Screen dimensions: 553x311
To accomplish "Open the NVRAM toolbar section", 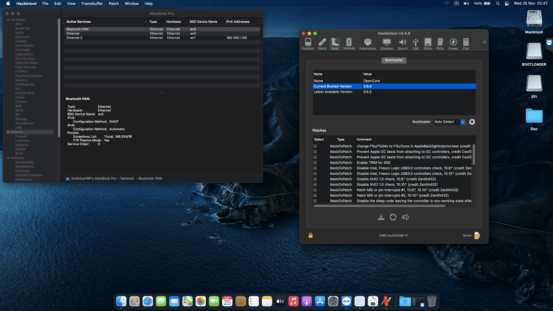I will pos(349,44).
